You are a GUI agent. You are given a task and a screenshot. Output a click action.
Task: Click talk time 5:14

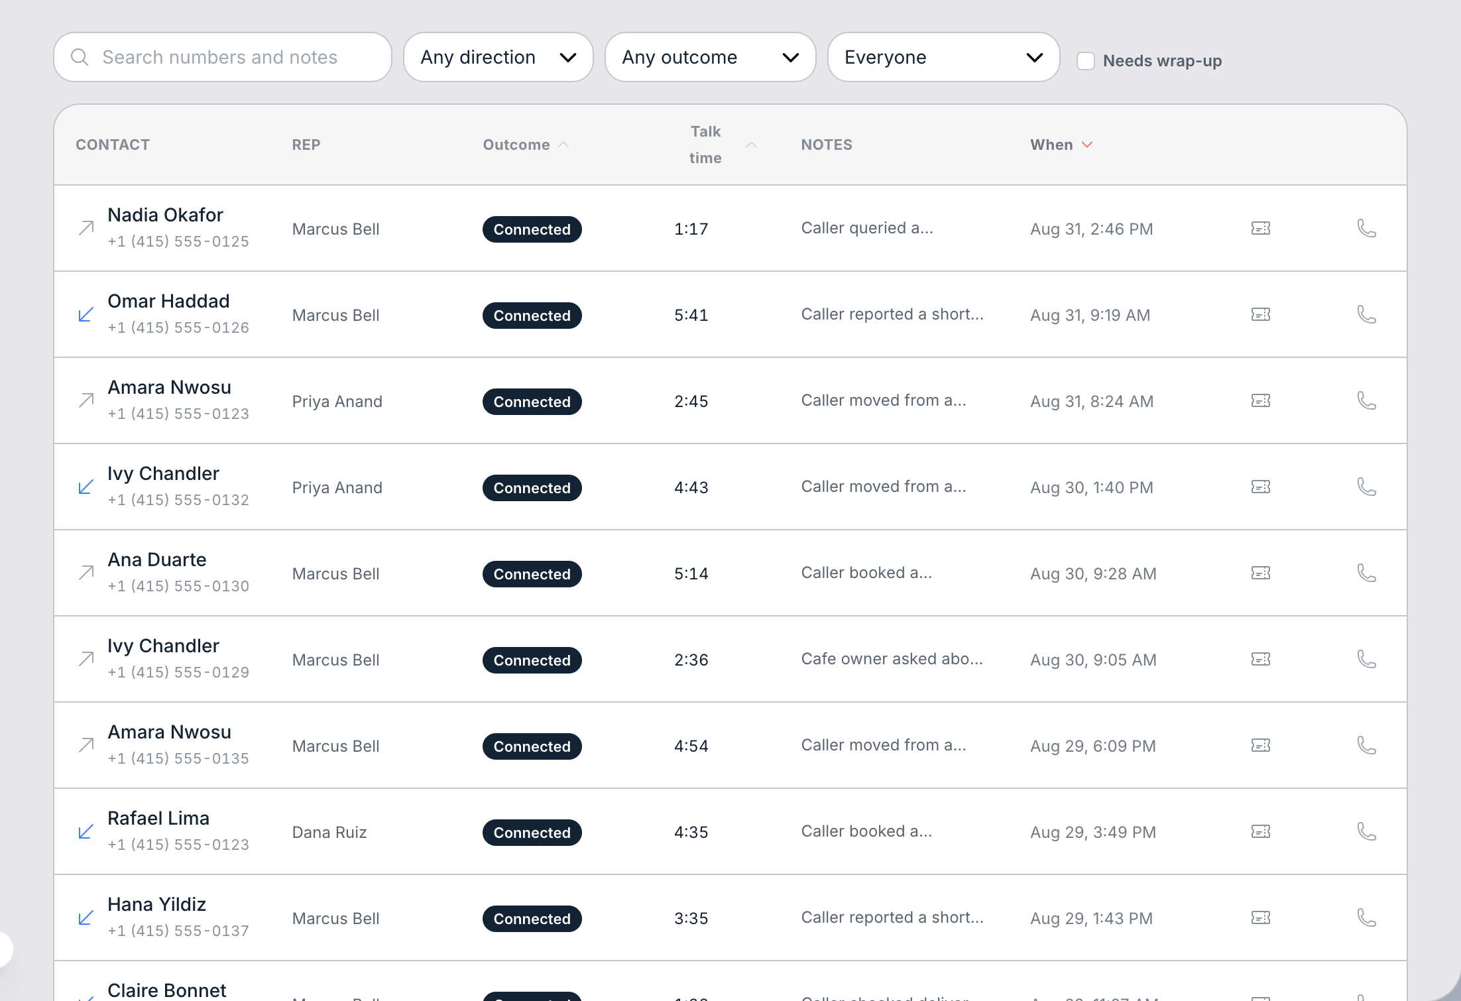691,573
